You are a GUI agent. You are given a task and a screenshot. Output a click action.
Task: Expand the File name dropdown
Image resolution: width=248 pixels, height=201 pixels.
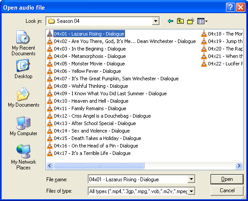[191, 179]
